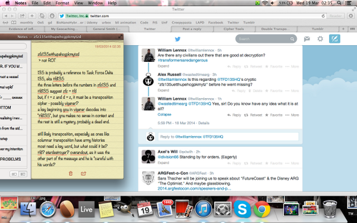Expand William Lennox's decryption tweet
357x223 pixels.
[163, 66]
